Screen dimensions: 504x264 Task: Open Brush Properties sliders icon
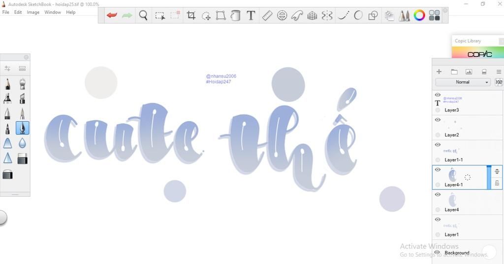[x=7, y=68]
